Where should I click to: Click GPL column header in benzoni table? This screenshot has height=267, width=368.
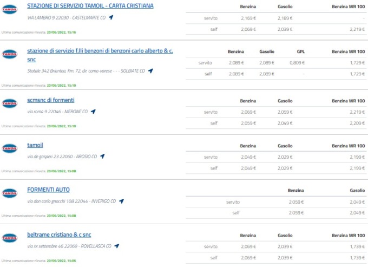[301, 51]
